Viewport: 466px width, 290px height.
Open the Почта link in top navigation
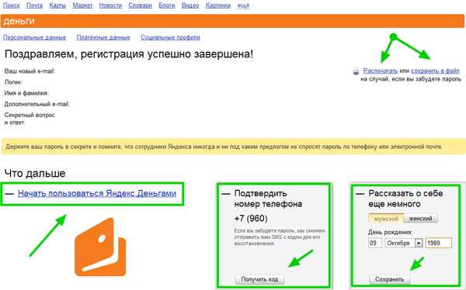click(34, 5)
